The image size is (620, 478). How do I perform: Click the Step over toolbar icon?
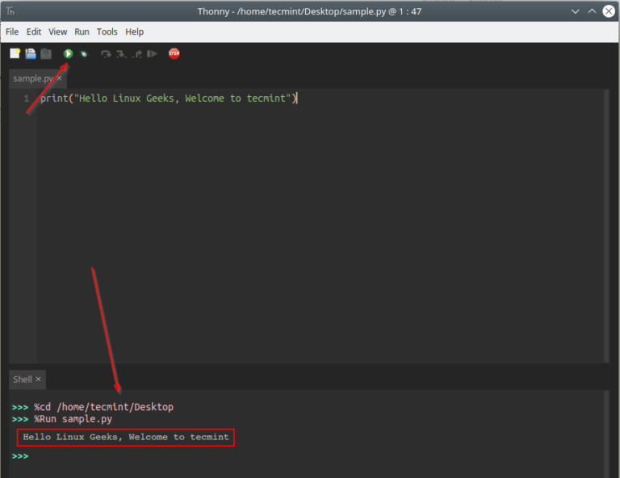tap(106, 54)
